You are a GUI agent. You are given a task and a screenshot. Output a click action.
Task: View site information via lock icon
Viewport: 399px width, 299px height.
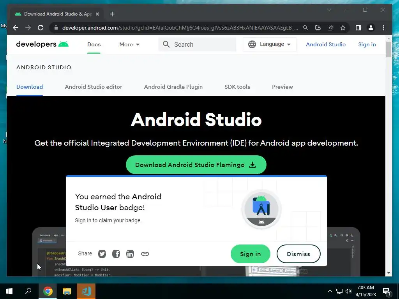(x=56, y=28)
